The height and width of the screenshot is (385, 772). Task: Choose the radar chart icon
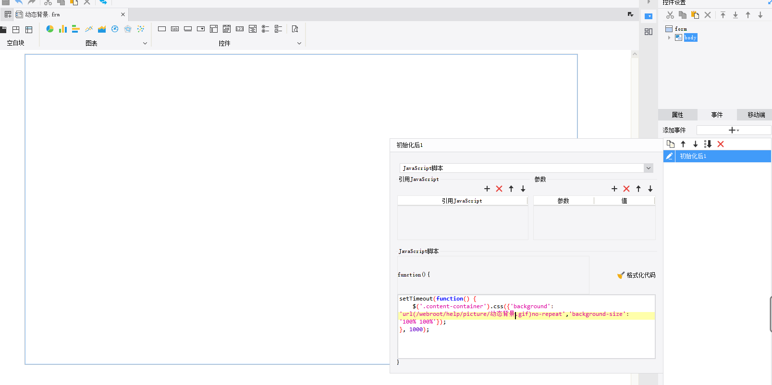tap(128, 29)
